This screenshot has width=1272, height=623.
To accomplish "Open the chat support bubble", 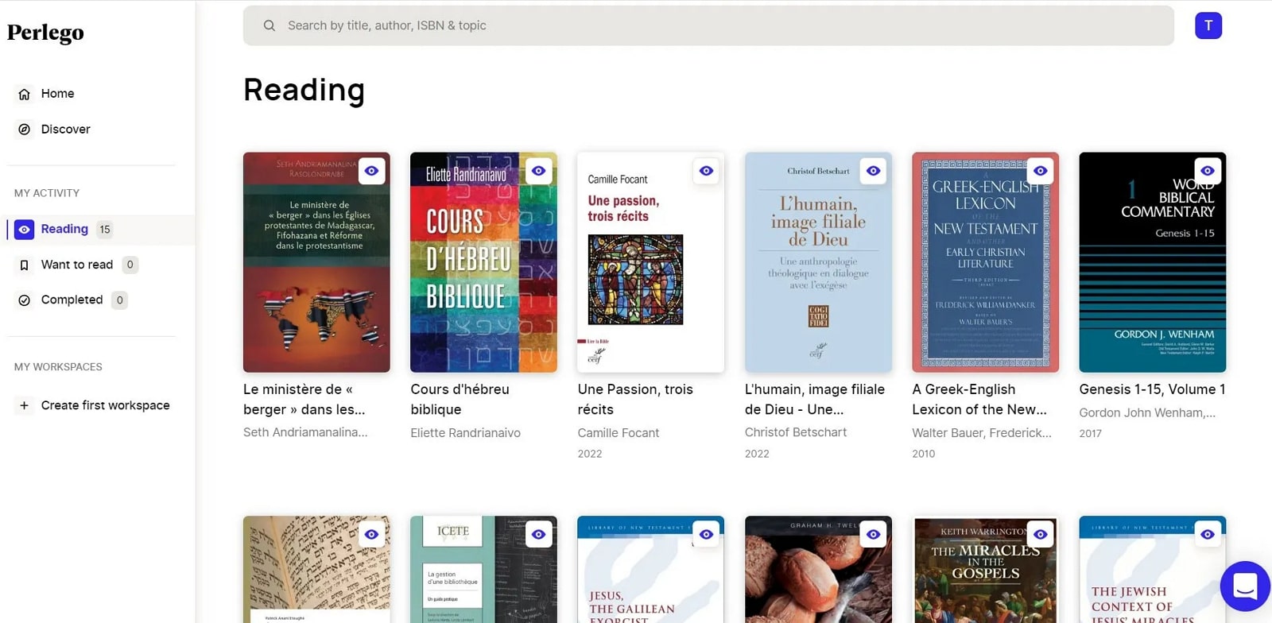I will (x=1244, y=586).
